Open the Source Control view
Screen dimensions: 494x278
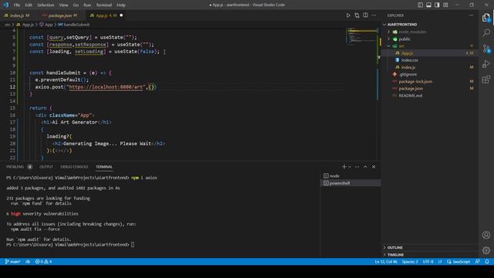486,48
